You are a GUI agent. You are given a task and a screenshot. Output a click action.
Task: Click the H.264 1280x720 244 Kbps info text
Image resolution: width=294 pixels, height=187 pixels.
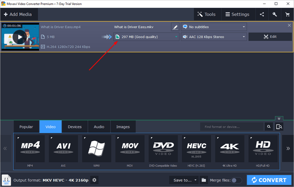[68, 47]
